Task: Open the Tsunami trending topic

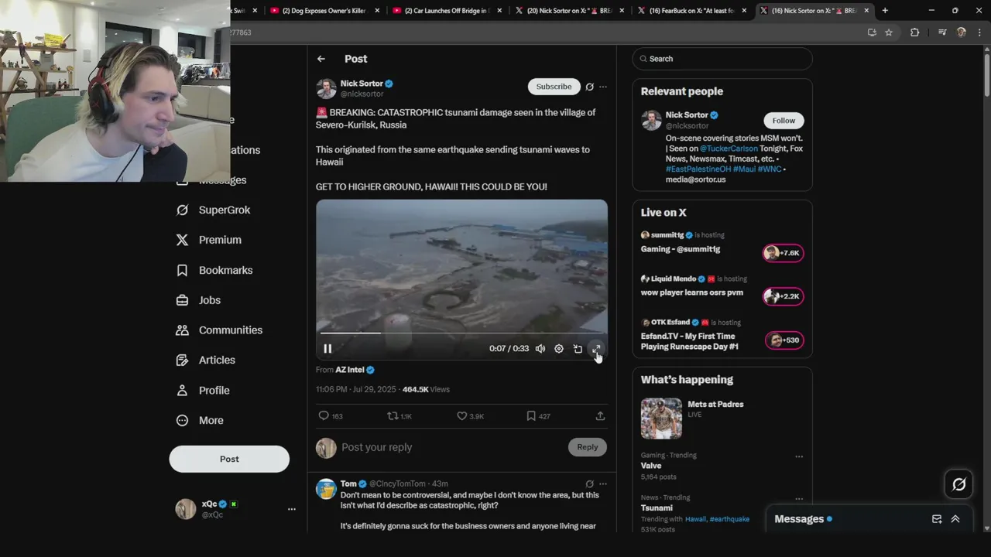Action: 657,507
